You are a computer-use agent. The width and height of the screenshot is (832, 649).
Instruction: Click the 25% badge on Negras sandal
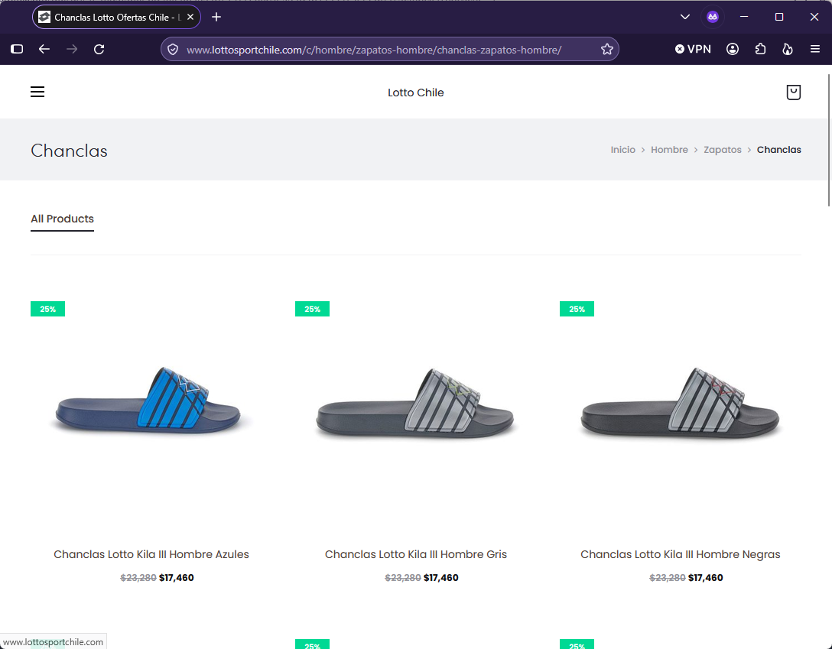coord(577,309)
